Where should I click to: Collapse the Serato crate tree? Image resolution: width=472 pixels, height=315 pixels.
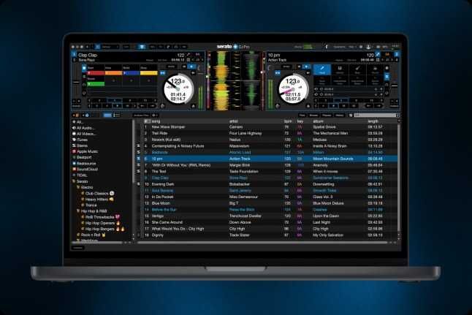click(x=74, y=181)
